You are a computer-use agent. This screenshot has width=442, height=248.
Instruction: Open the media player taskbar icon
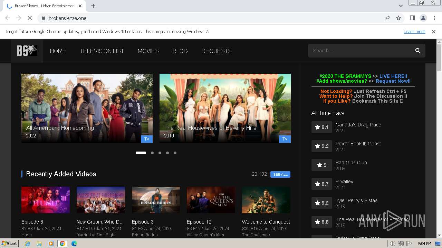tap(51, 244)
